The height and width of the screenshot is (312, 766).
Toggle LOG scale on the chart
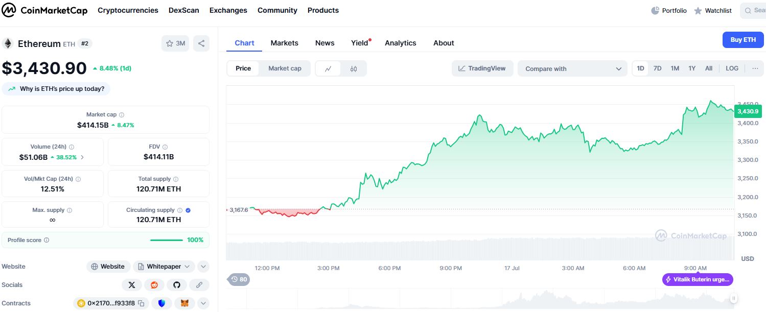732,68
